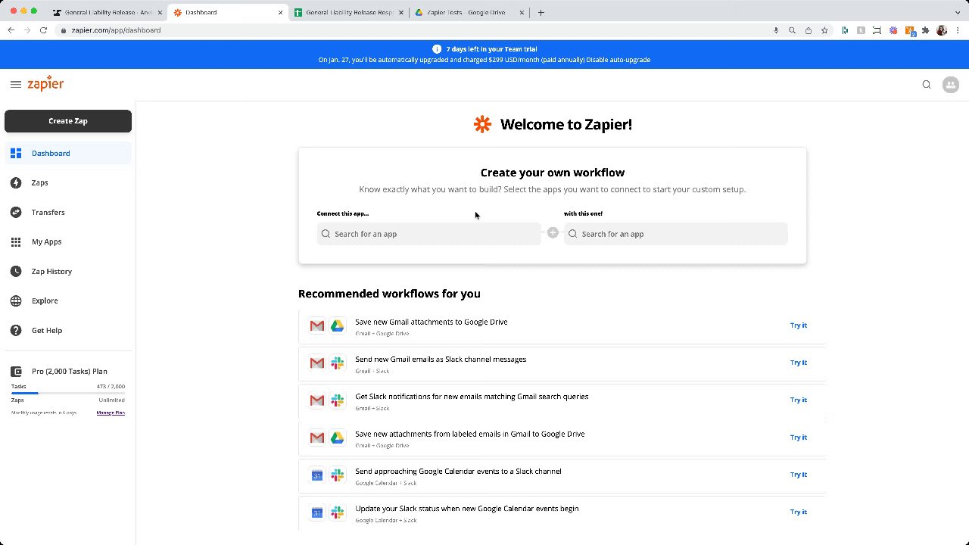Try 'Send new Gmail emails as Slack channel messages'
This screenshot has width=969, height=545.
[799, 363]
